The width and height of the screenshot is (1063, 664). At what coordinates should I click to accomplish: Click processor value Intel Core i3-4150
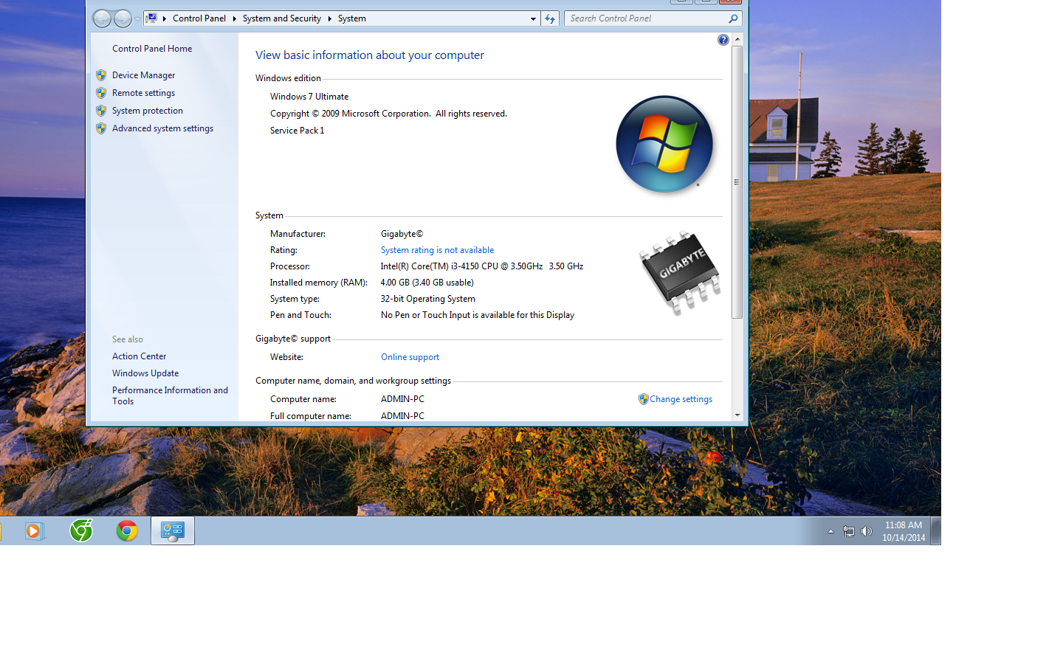coord(482,266)
